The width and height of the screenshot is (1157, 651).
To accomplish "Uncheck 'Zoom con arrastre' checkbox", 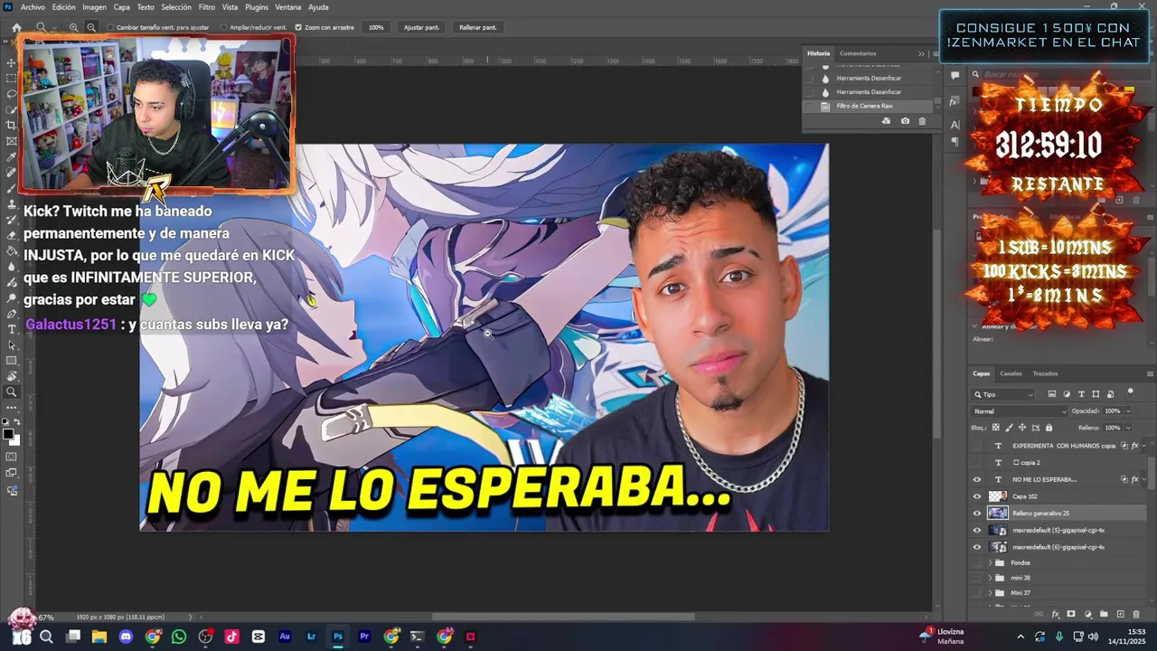I will (298, 27).
